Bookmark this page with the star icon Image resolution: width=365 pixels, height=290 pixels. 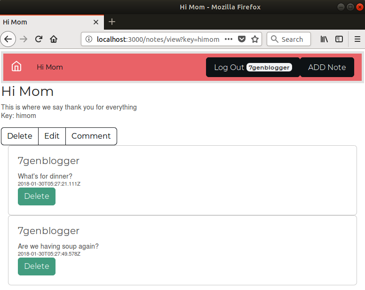(255, 39)
